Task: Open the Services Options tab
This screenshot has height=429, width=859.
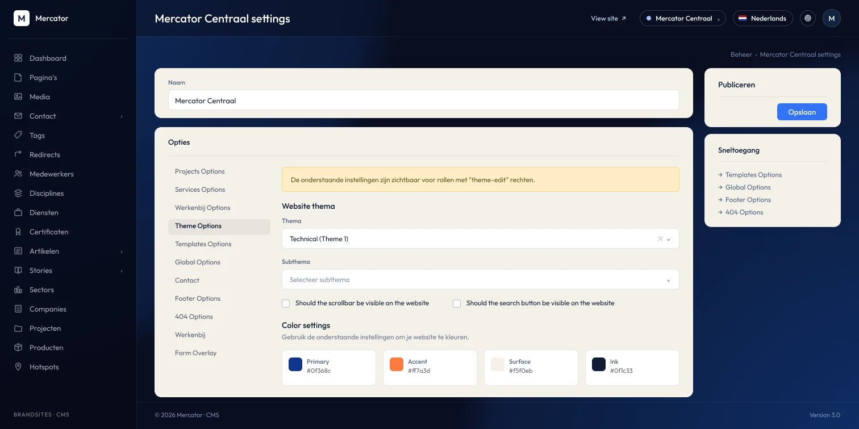Action: [x=219, y=190]
